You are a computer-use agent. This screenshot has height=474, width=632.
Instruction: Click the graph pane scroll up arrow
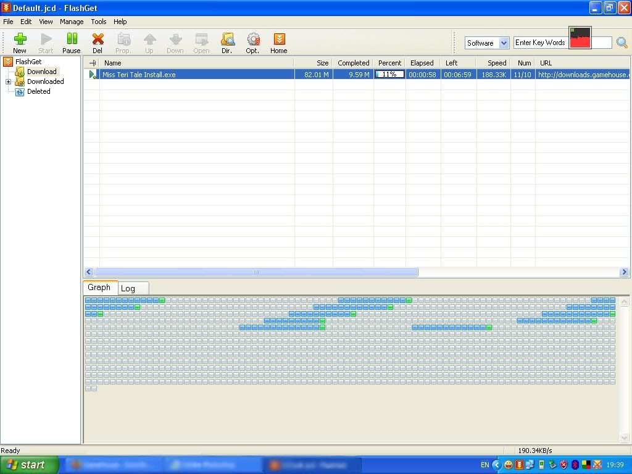[625, 302]
